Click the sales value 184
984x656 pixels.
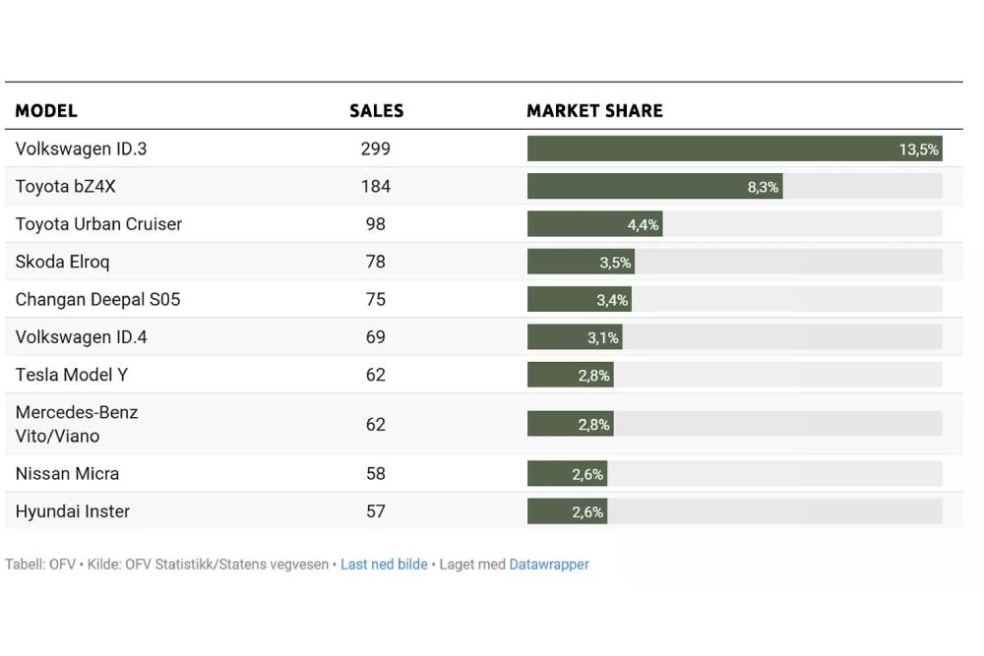(x=375, y=186)
